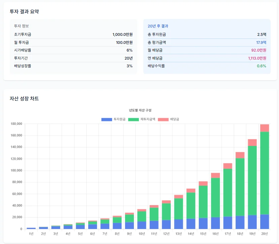This screenshot has height=244, width=279.
Task: Click the green 0.6% dividend yield value
Action: (x=261, y=66)
